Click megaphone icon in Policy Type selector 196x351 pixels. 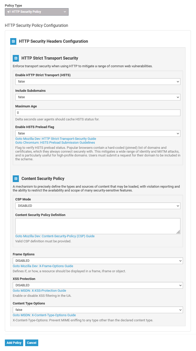(9, 12)
